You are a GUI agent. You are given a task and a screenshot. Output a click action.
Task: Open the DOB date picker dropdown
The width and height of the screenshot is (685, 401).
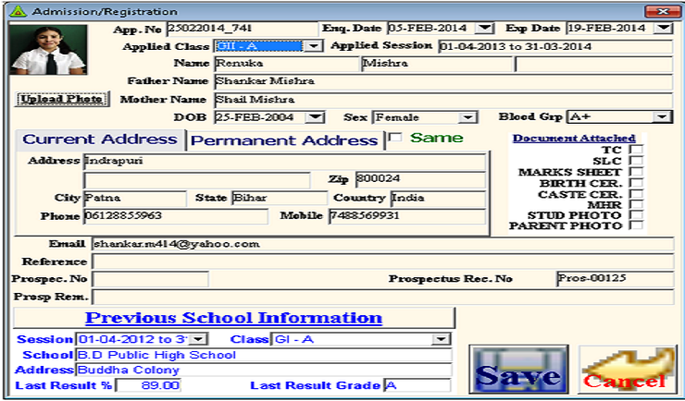pyautogui.click(x=315, y=117)
